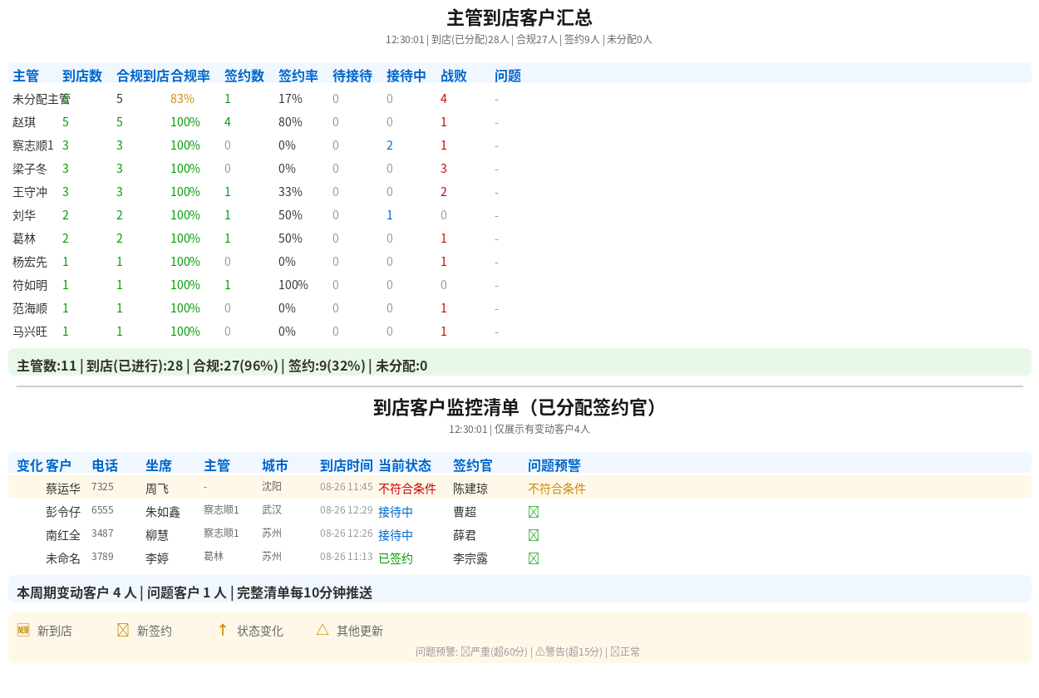Viewport: 1039px width, 698px height.
Task: Click the 新签约 legend icon
Action: [x=123, y=630]
